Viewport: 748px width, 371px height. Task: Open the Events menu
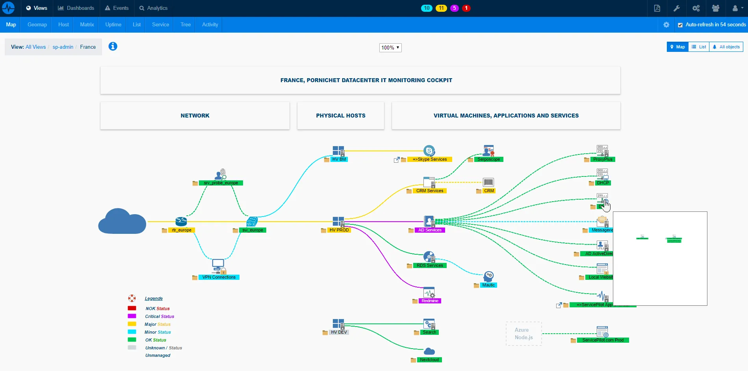point(117,8)
